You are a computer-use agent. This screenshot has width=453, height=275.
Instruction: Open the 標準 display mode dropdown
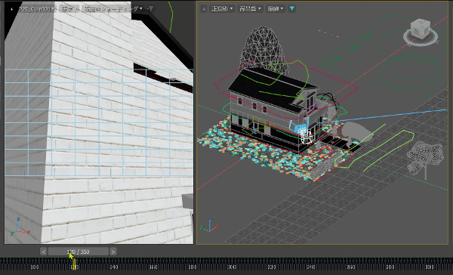coord(69,9)
